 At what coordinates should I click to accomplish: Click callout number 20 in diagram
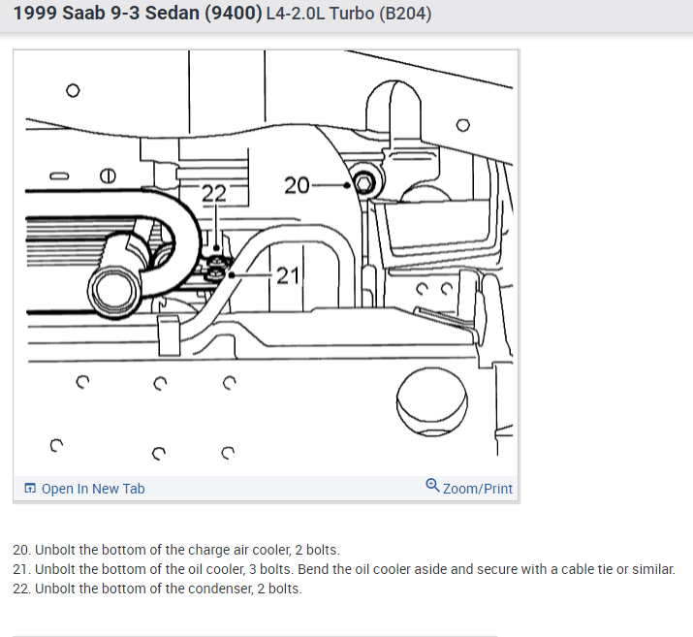[x=297, y=185]
